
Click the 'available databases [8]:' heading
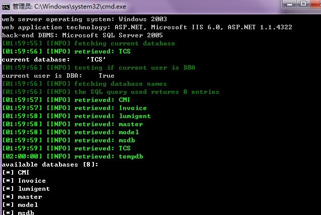click(50, 165)
